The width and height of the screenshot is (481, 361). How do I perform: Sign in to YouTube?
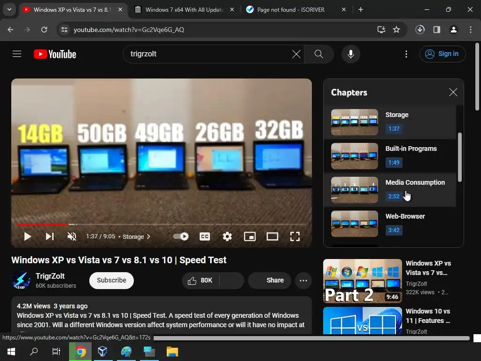pyautogui.click(x=442, y=54)
